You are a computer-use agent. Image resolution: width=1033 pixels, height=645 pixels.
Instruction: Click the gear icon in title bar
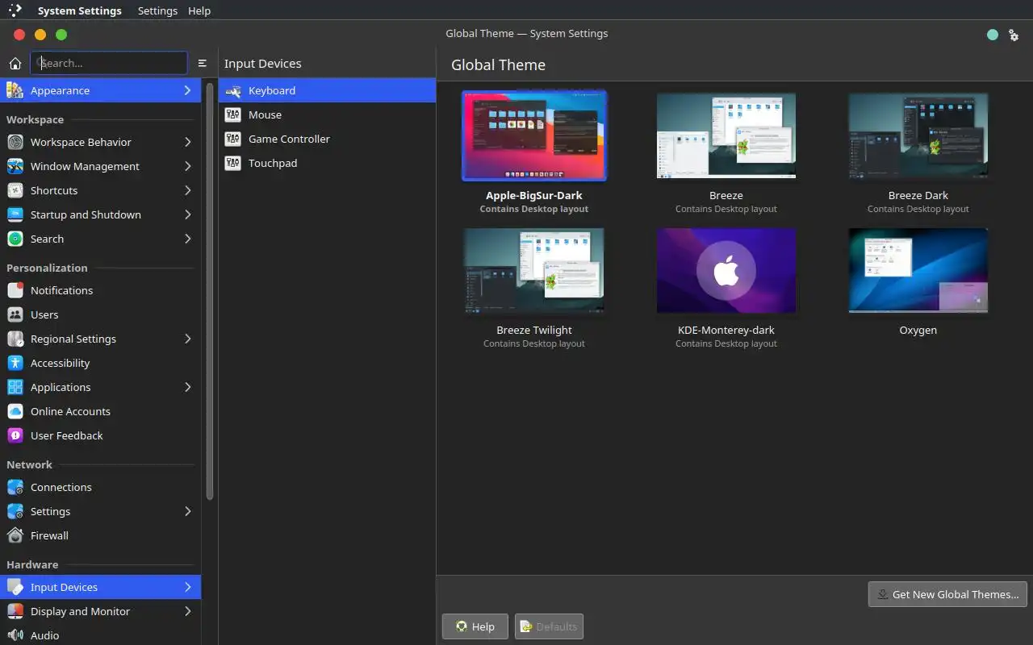(1014, 35)
